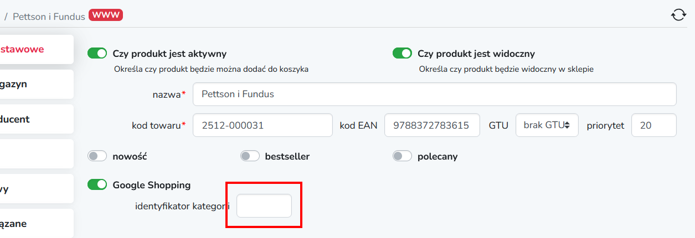Image resolution: width=695 pixels, height=238 pixels.
Task: Open the GTU dropdown showing 'brak GTU'
Action: (547, 125)
